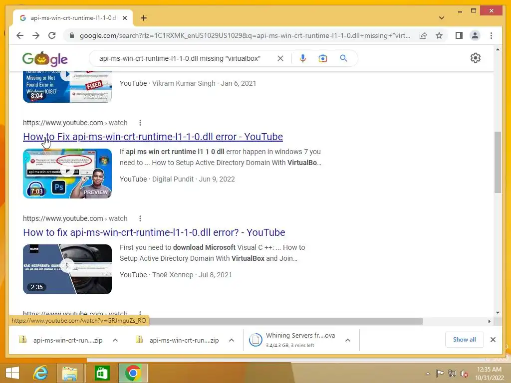Reload the current Google results page
Screen dimensions: 511x383
click(52, 35)
